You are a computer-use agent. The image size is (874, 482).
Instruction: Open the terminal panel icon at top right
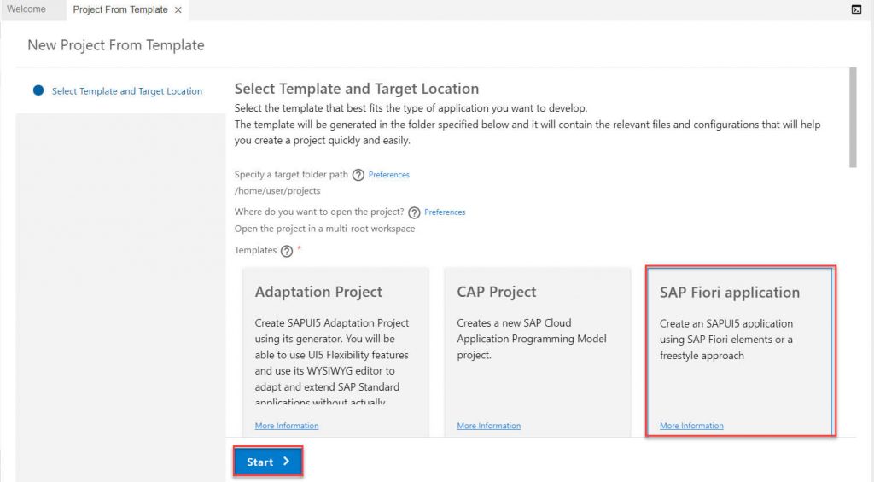coord(856,9)
